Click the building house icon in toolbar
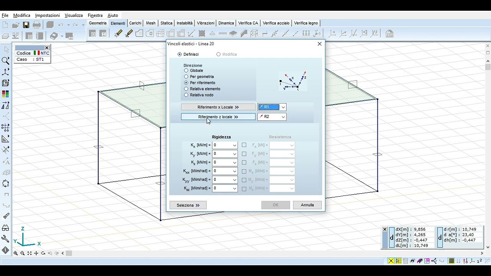Viewport: 491px width, 276px height. tap(389, 34)
